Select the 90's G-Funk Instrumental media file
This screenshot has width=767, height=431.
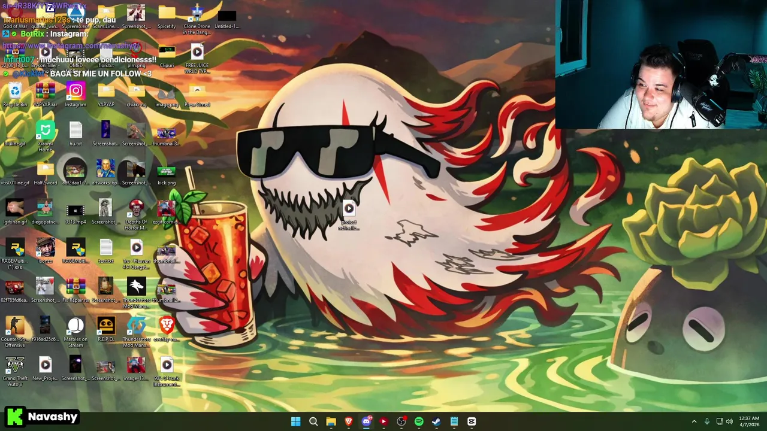point(167,372)
